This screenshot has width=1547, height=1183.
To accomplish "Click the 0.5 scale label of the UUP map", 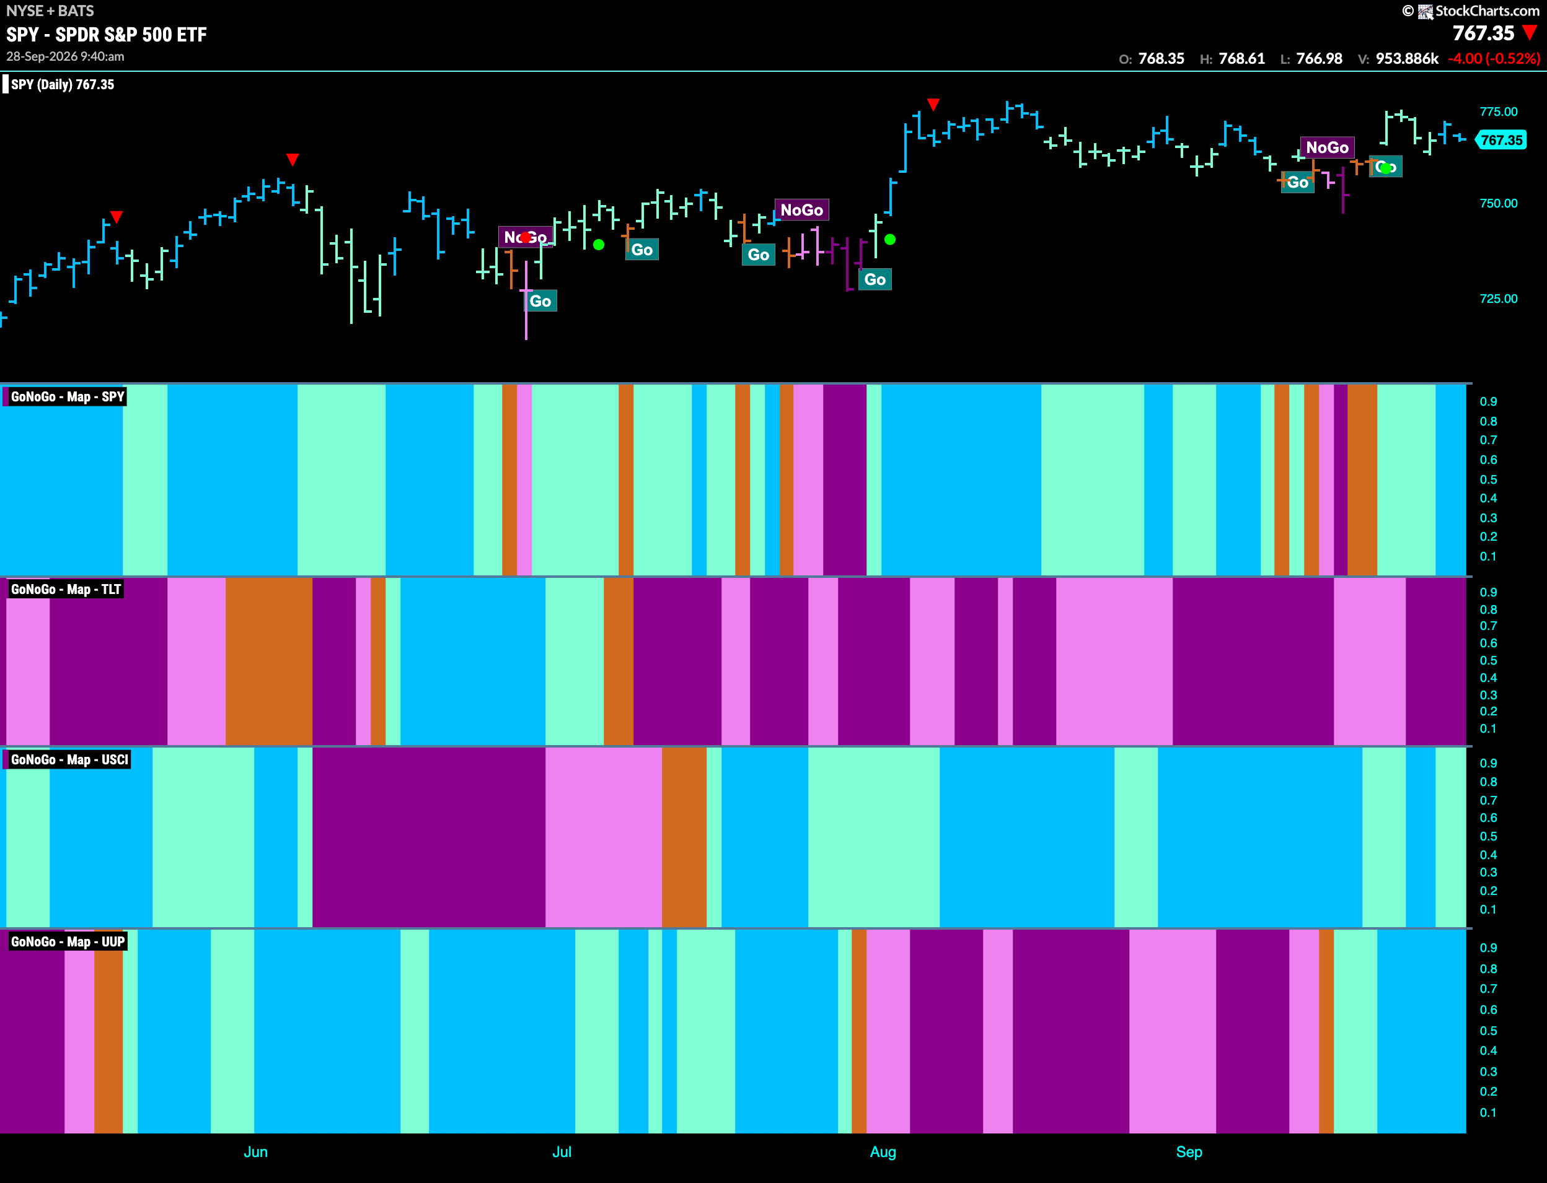I will click(1488, 1031).
